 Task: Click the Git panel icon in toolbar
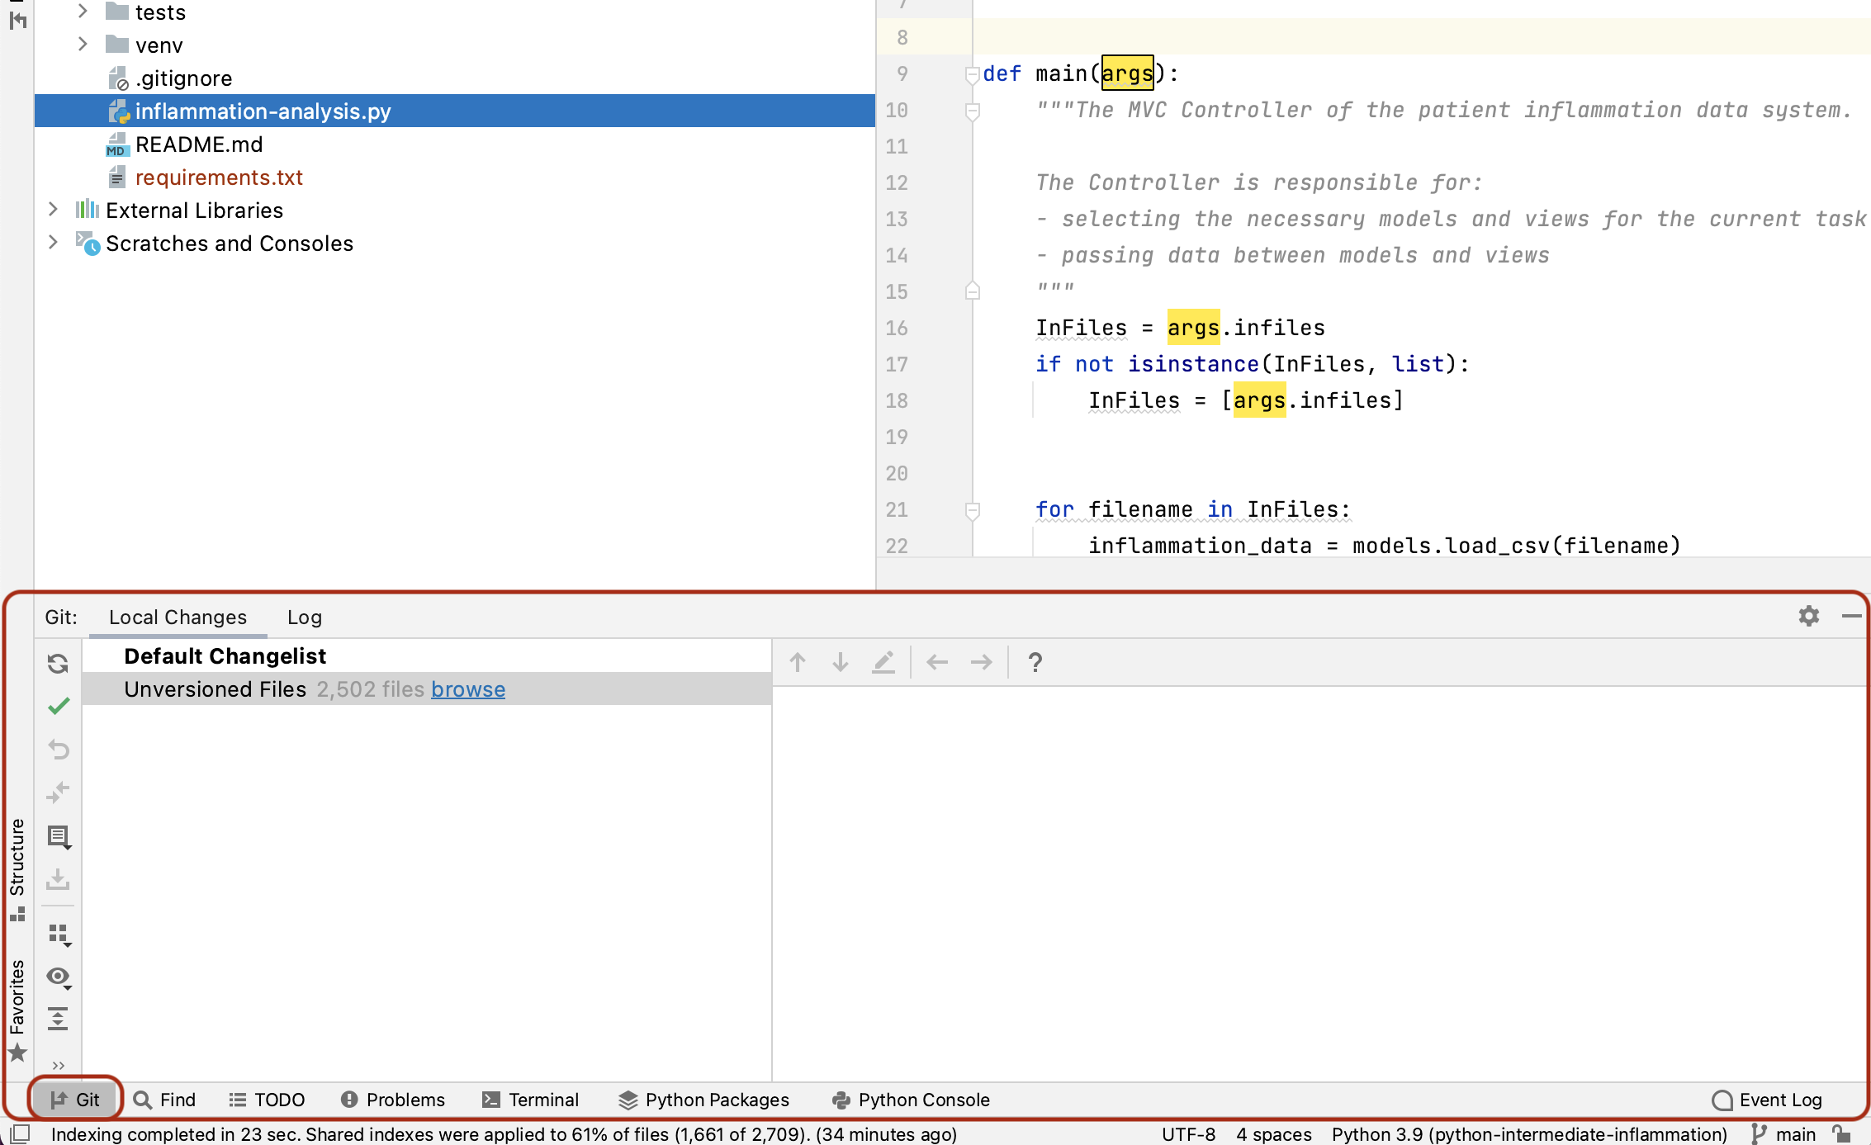click(76, 1100)
